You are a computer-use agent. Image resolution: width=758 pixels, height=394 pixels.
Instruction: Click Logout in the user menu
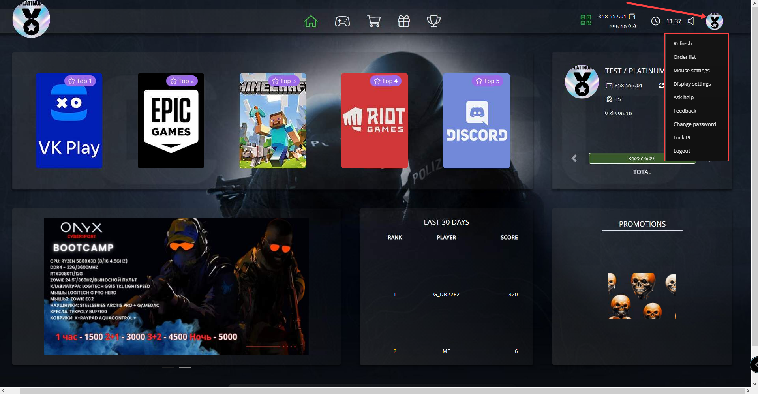tap(682, 151)
